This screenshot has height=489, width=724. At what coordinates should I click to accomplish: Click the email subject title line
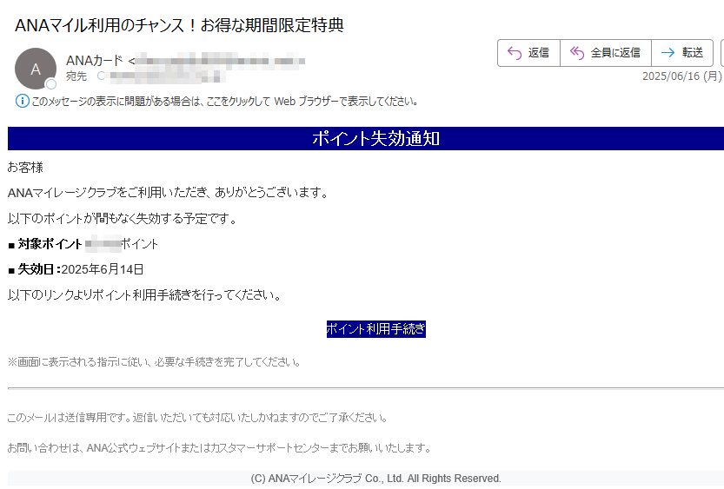click(x=179, y=25)
